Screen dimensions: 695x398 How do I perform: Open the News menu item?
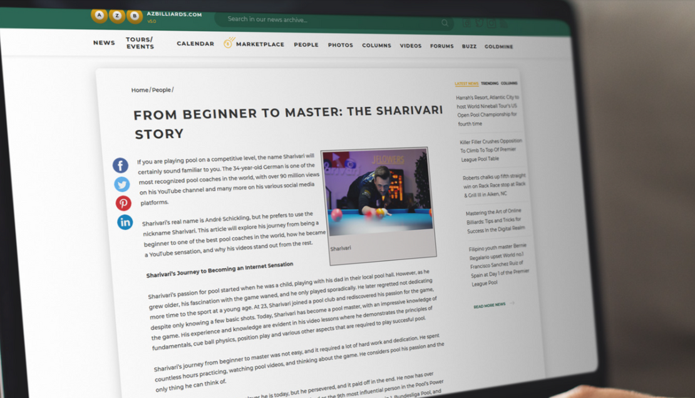click(x=104, y=42)
